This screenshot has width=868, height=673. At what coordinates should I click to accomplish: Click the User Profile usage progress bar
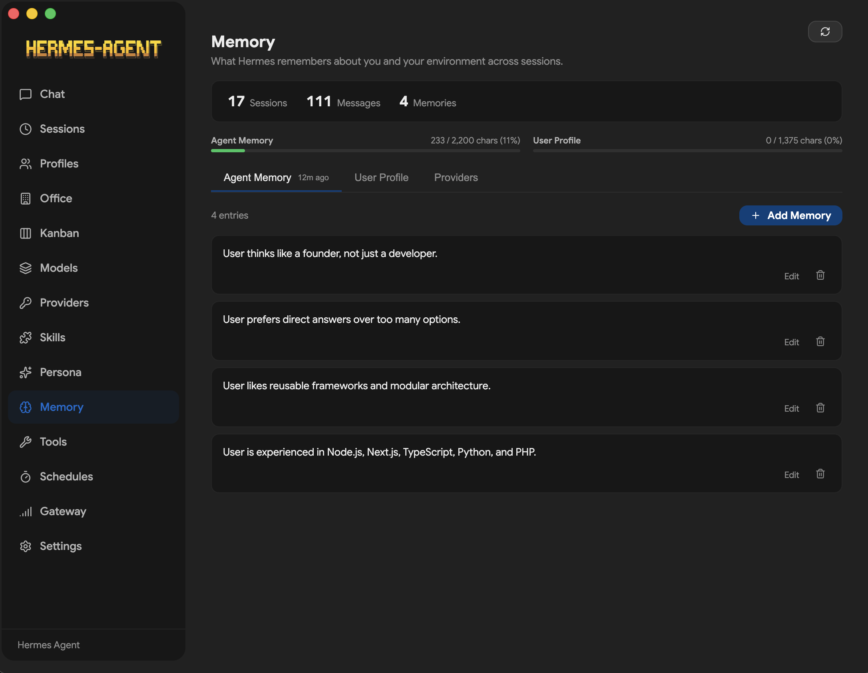point(687,151)
